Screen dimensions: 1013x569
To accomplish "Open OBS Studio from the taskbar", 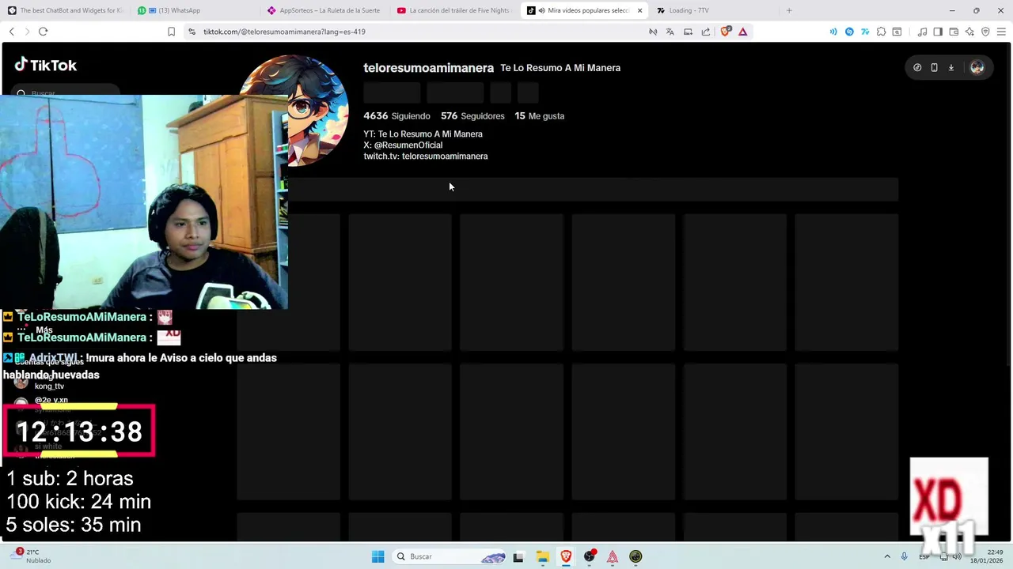I will point(589,556).
